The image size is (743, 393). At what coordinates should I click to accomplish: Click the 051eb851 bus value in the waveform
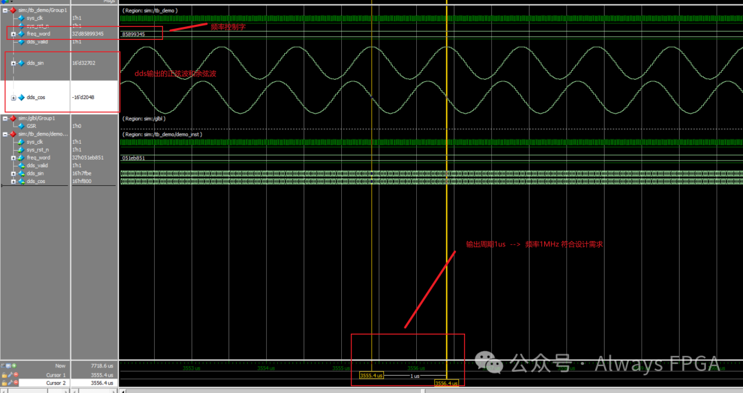click(133, 158)
